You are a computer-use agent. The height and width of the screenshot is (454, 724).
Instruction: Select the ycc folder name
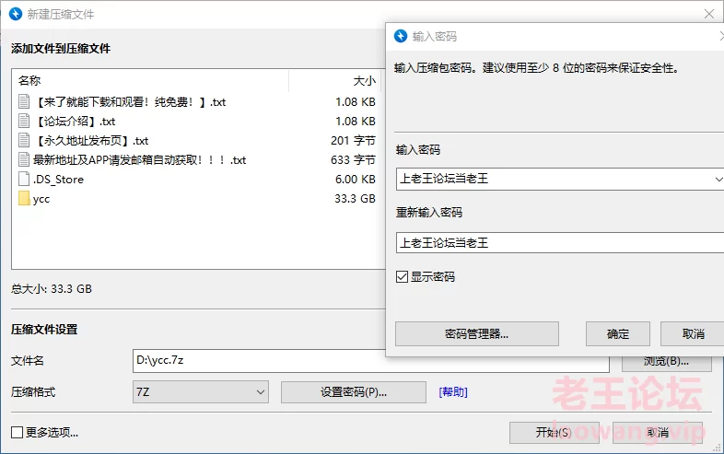coord(41,199)
